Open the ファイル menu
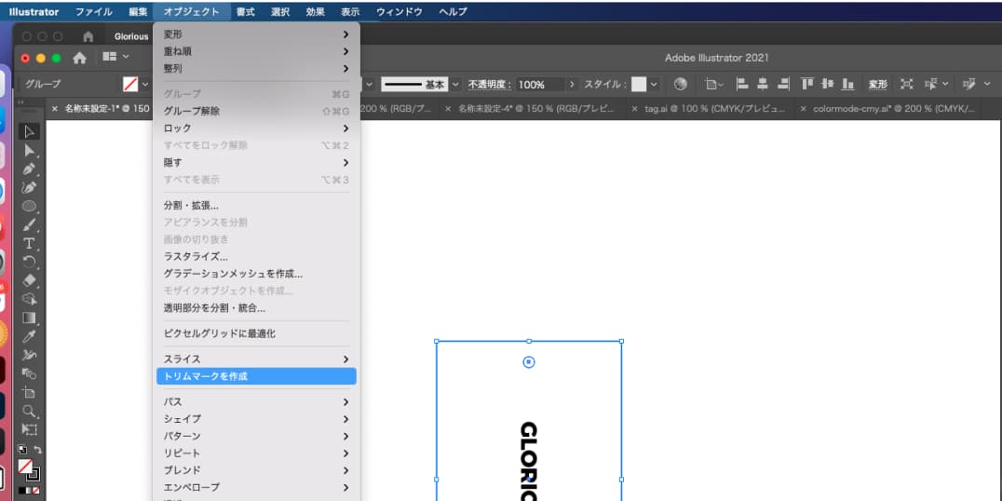Image resolution: width=1002 pixels, height=501 pixels. click(x=94, y=11)
